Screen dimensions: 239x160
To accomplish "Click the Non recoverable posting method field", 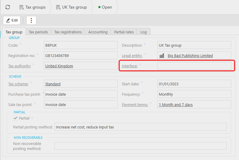I will tap(141, 146).
